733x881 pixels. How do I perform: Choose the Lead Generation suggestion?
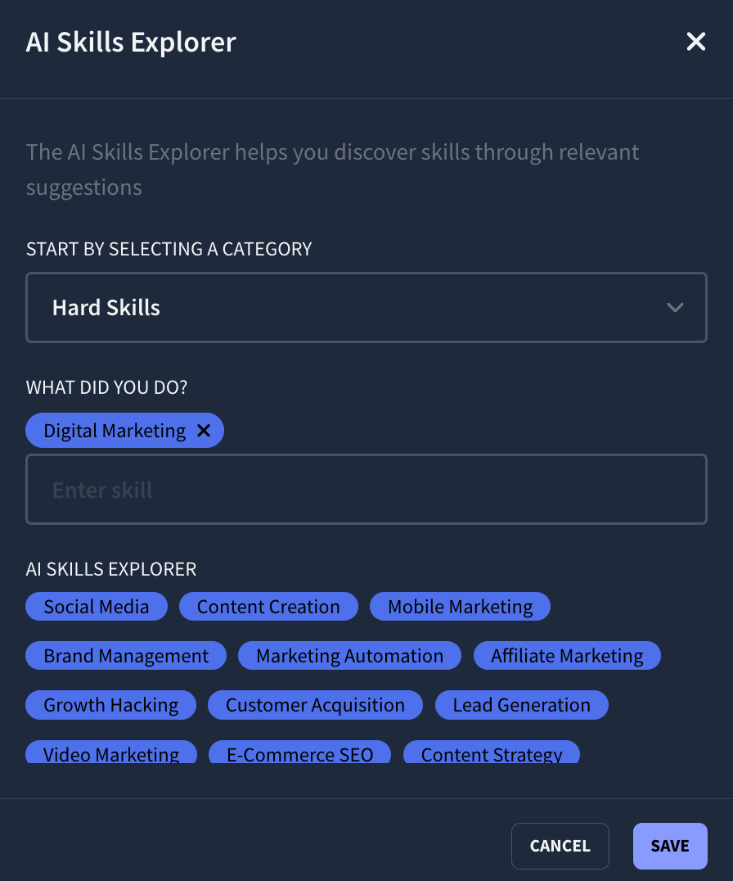click(x=521, y=704)
